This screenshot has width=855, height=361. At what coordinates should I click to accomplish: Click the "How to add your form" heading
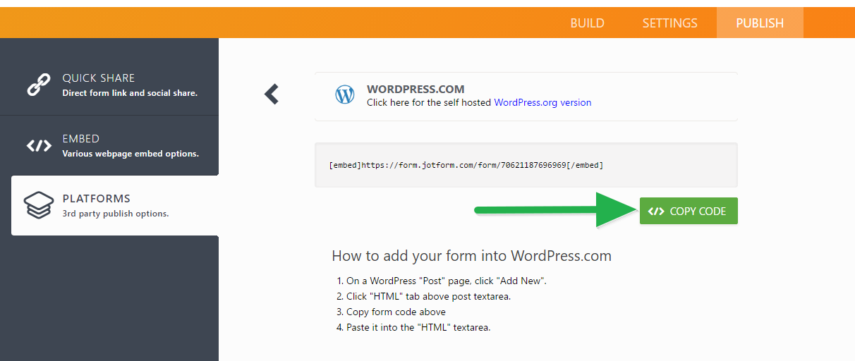tap(471, 256)
